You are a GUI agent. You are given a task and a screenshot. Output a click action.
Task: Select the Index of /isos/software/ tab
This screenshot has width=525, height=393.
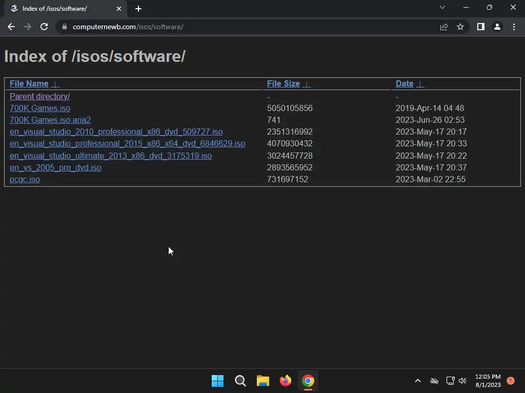point(65,9)
